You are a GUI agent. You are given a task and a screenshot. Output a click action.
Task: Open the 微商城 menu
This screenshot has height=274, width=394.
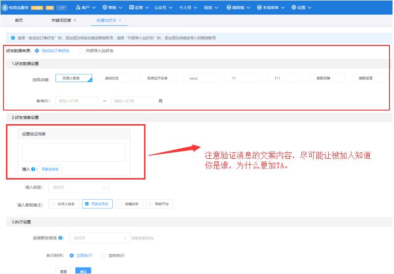(239, 7)
